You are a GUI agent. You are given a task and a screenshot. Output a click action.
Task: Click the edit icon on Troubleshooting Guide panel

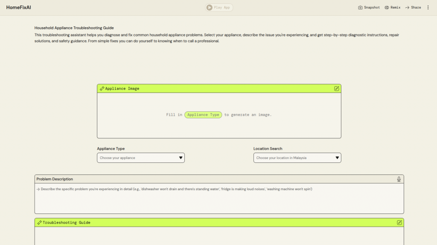pos(399,222)
